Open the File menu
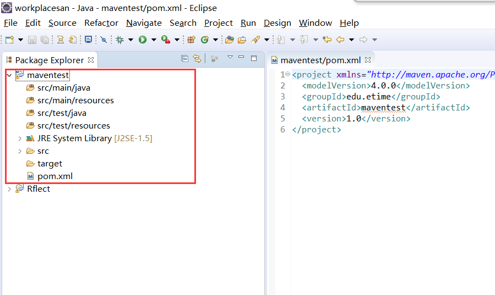Screen dimensions: 495x295 point(10,23)
